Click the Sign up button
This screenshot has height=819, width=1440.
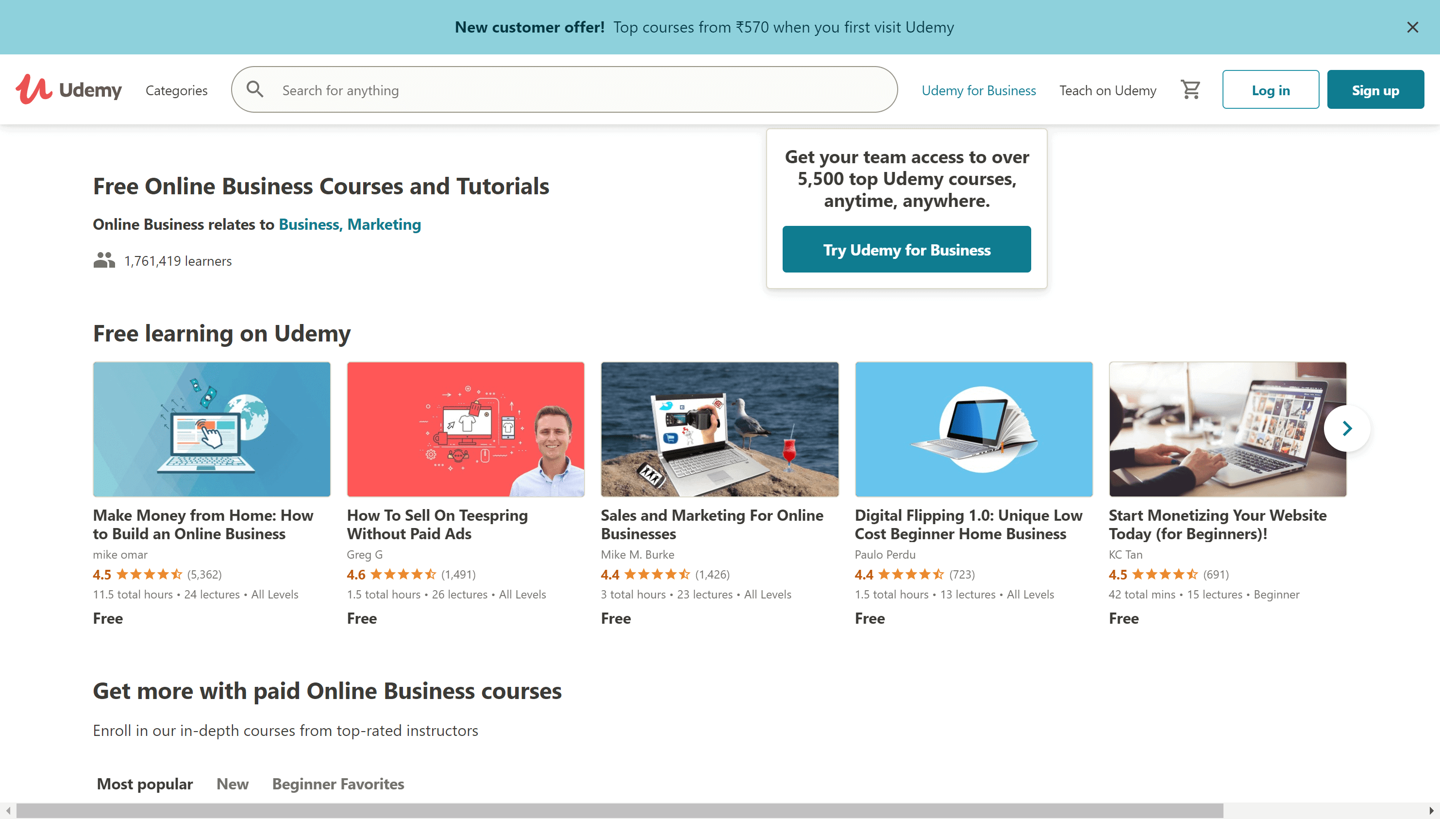pyautogui.click(x=1375, y=89)
